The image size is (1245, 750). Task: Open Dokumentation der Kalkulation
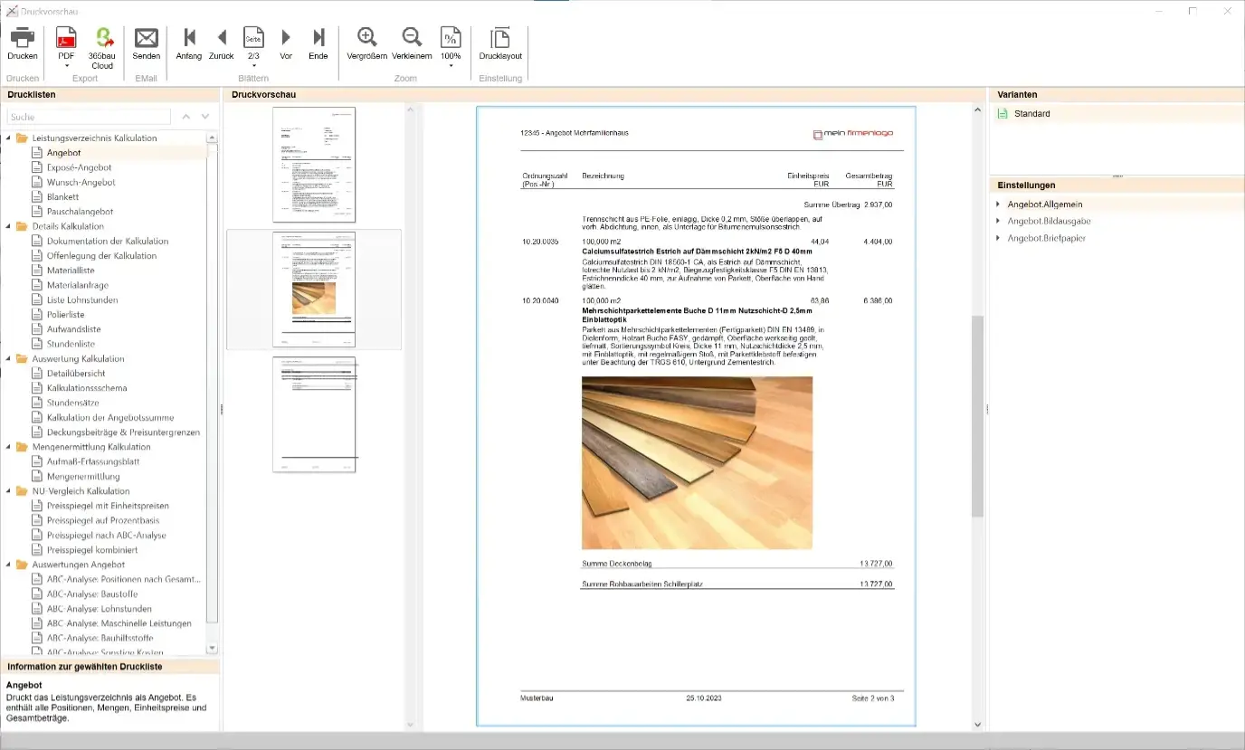(x=108, y=241)
